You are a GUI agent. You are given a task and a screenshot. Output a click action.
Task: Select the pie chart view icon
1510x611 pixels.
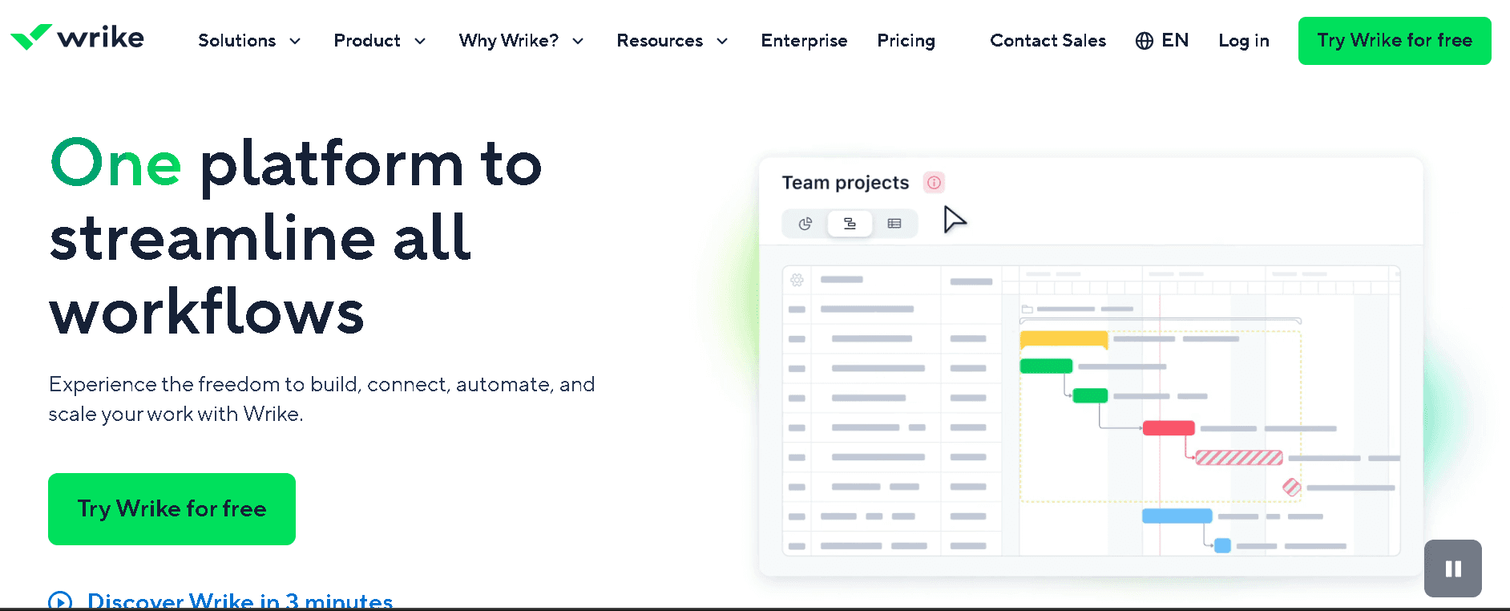[x=805, y=224]
